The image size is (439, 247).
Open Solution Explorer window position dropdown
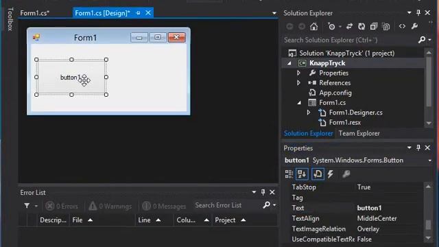(410, 13)
